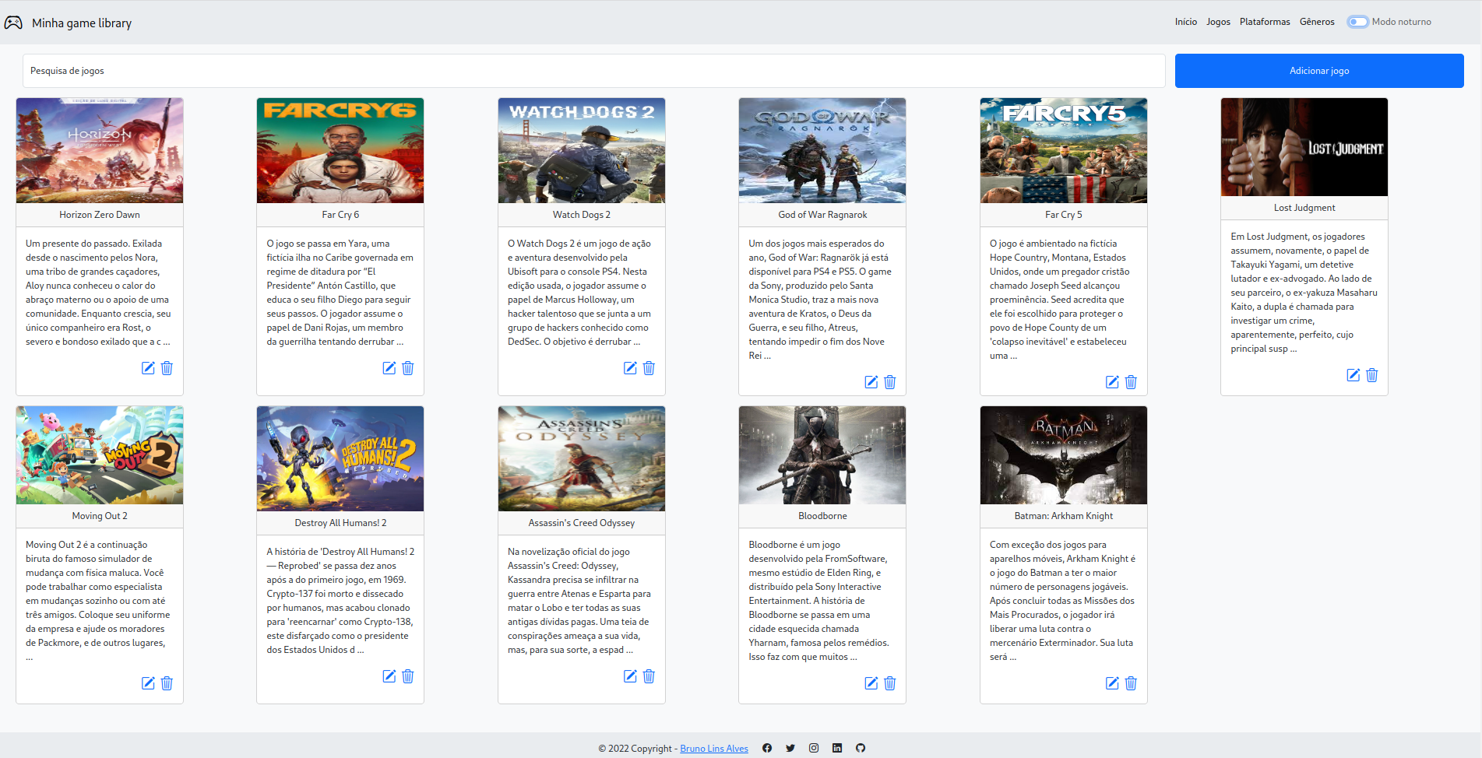This screenshot has width=1482, height=758.
Task: Edit the Assassin's Creed Odyssey card
Action: coord(630,676)
